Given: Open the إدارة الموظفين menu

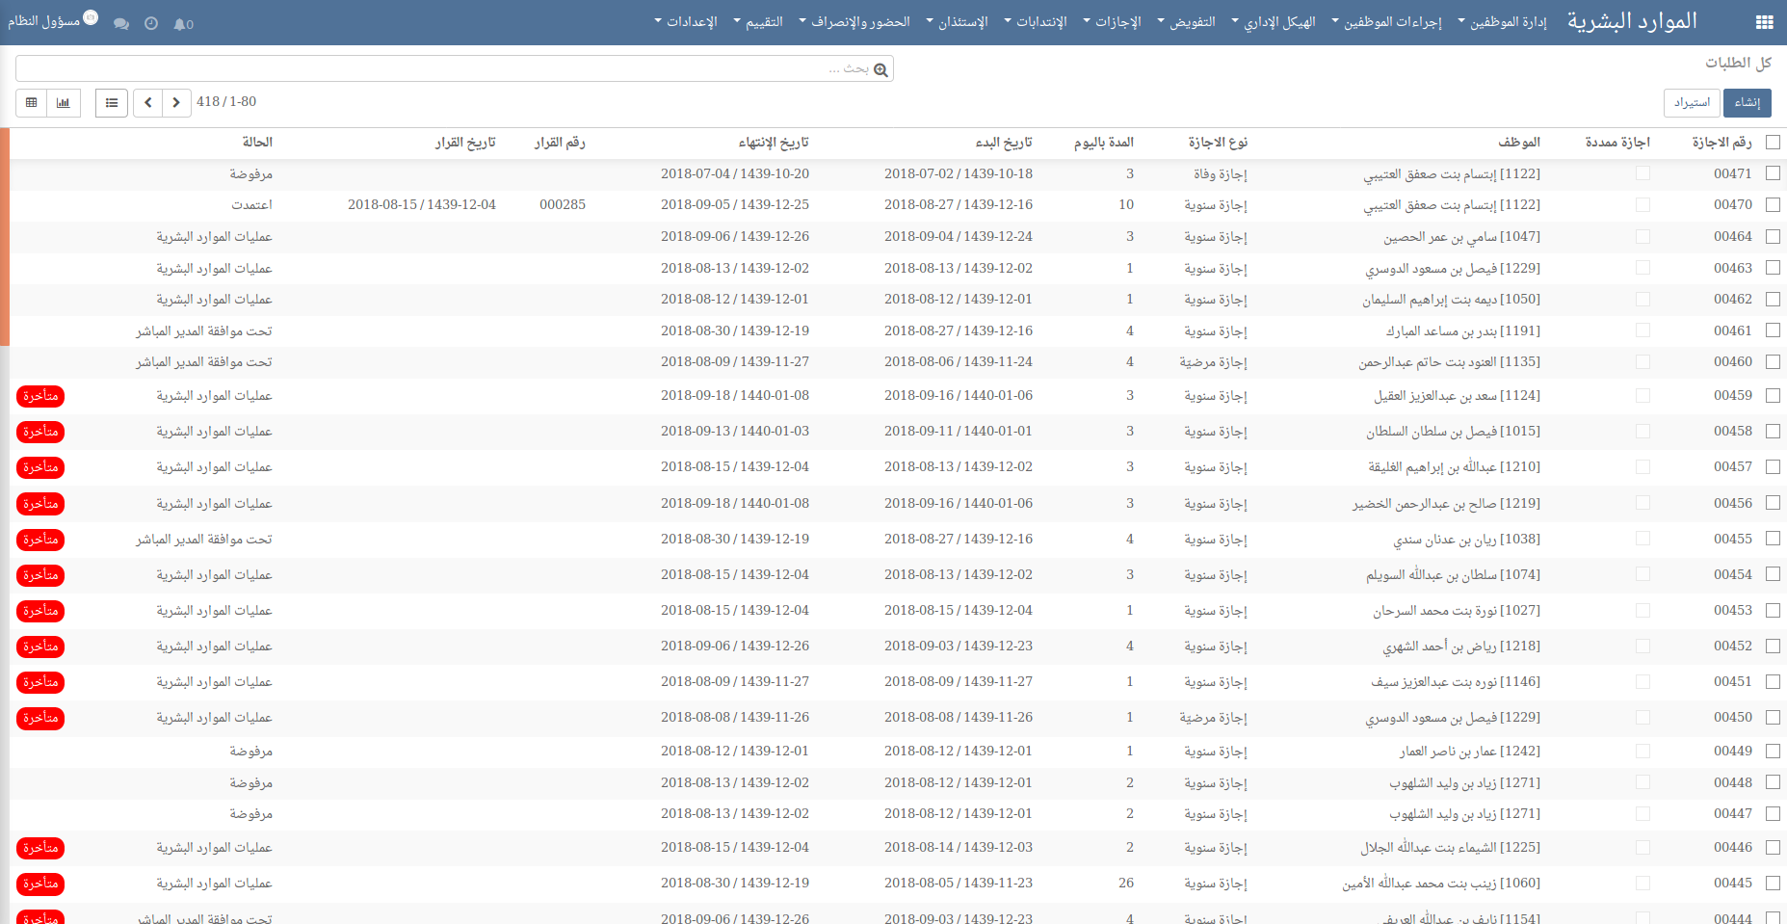Looking at the screenshot, I should [x=1503, y=22].
